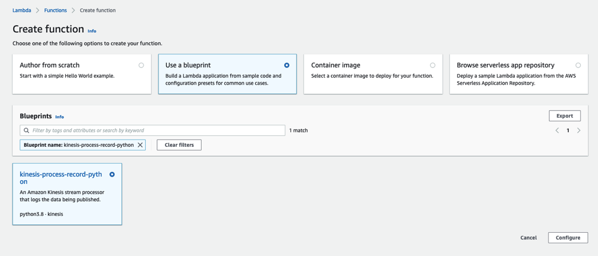Screen dimensions: 598x256
Task: Open the Lambda breadcrumb link
Action: tap(22, 10)
